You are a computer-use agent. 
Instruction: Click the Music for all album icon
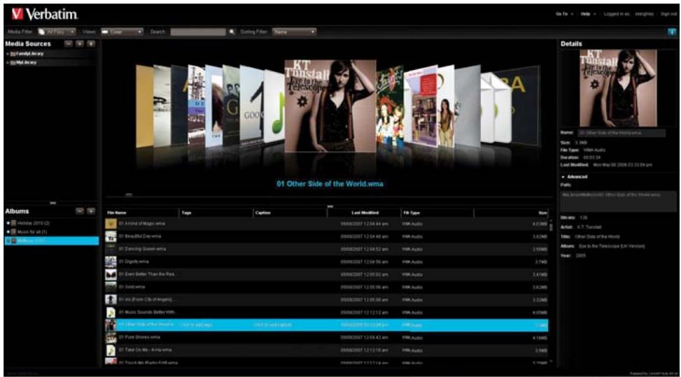point(13,232)
